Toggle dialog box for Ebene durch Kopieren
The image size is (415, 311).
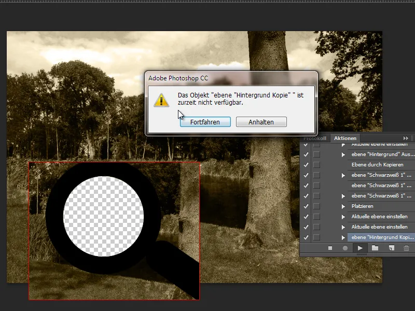coord(316,165)
